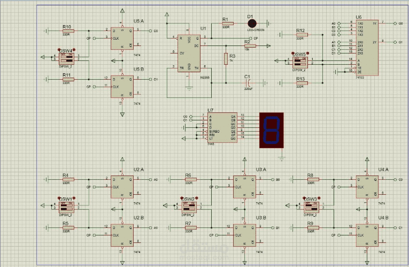
Task: Toggle DIP switch DSW4
Action: click(x=66, y=59)
